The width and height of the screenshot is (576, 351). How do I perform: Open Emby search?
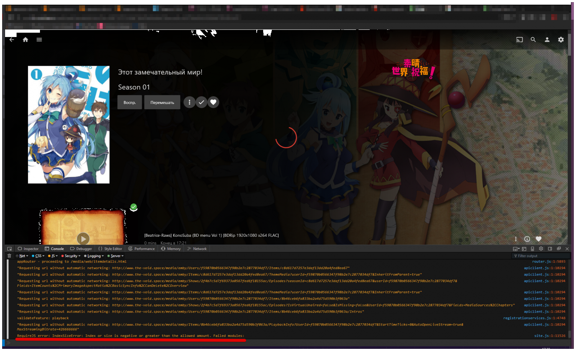pos(534,40)
